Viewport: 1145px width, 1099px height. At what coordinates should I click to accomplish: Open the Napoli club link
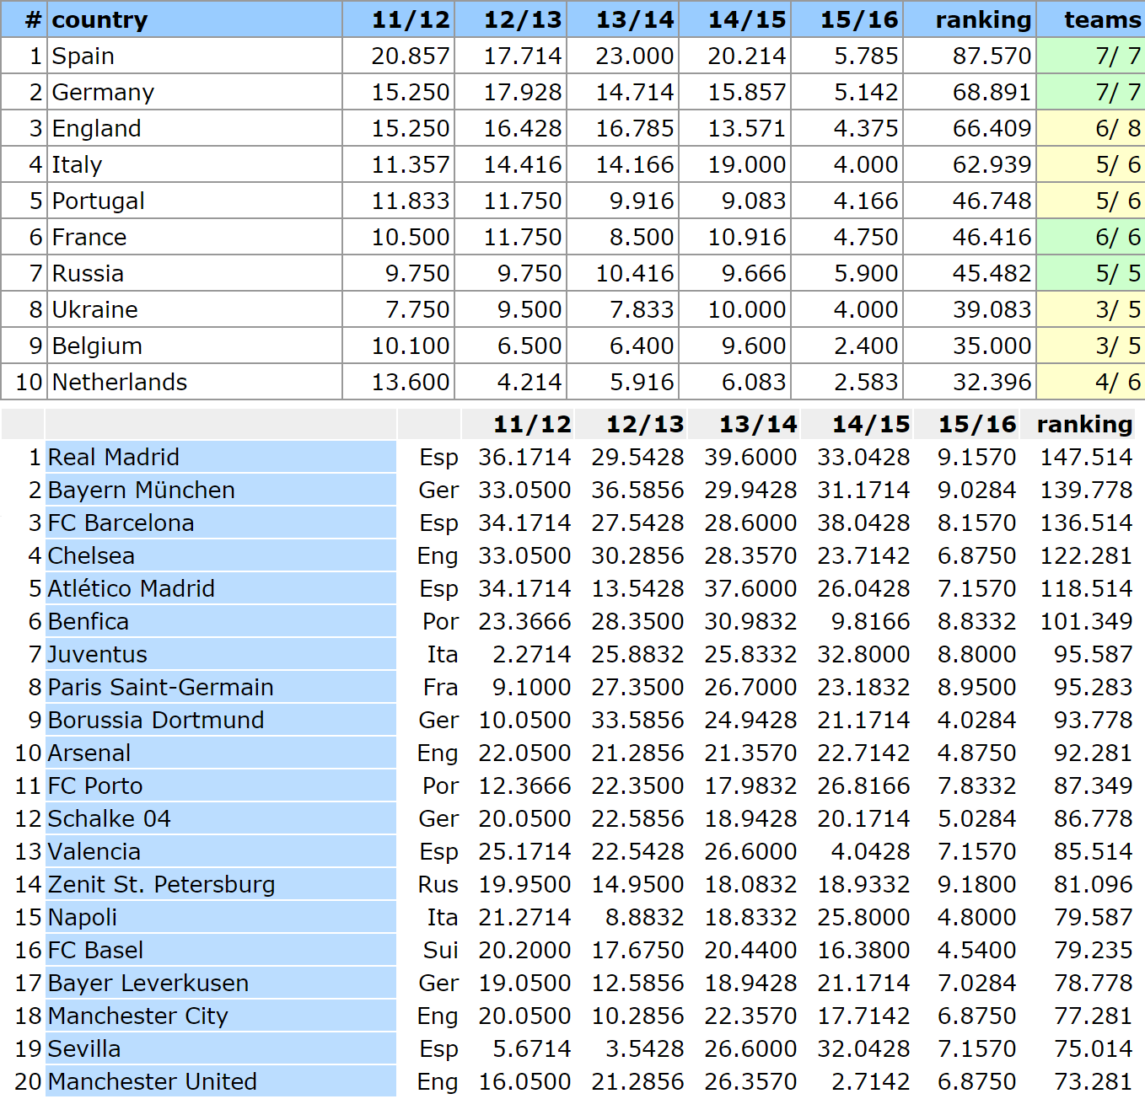83,917
